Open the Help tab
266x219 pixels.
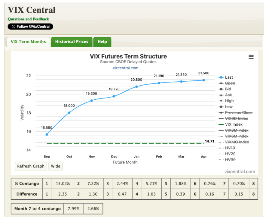click(x=102, y=42)
